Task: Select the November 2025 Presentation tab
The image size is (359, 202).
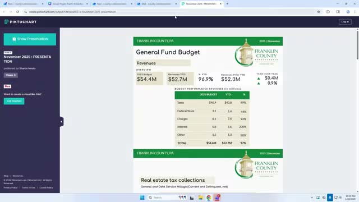Action: pyautogui.click(x=201, y=4)
